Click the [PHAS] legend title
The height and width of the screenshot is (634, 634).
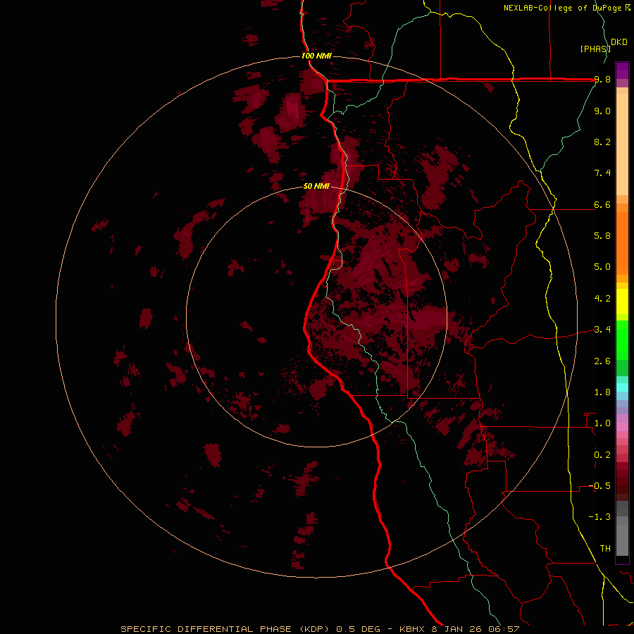coord(595,49)
